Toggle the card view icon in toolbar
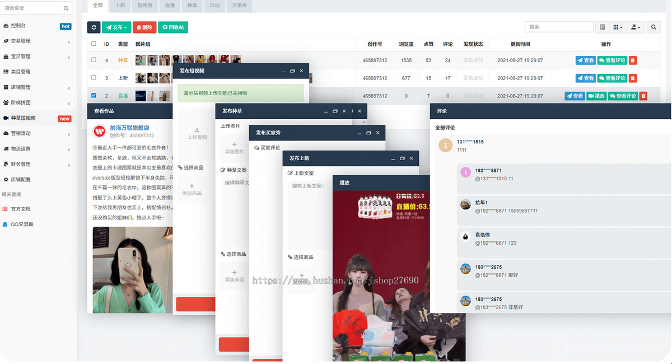Image resolution: width=672 pixels, height=364 pixels. (603, 27)
